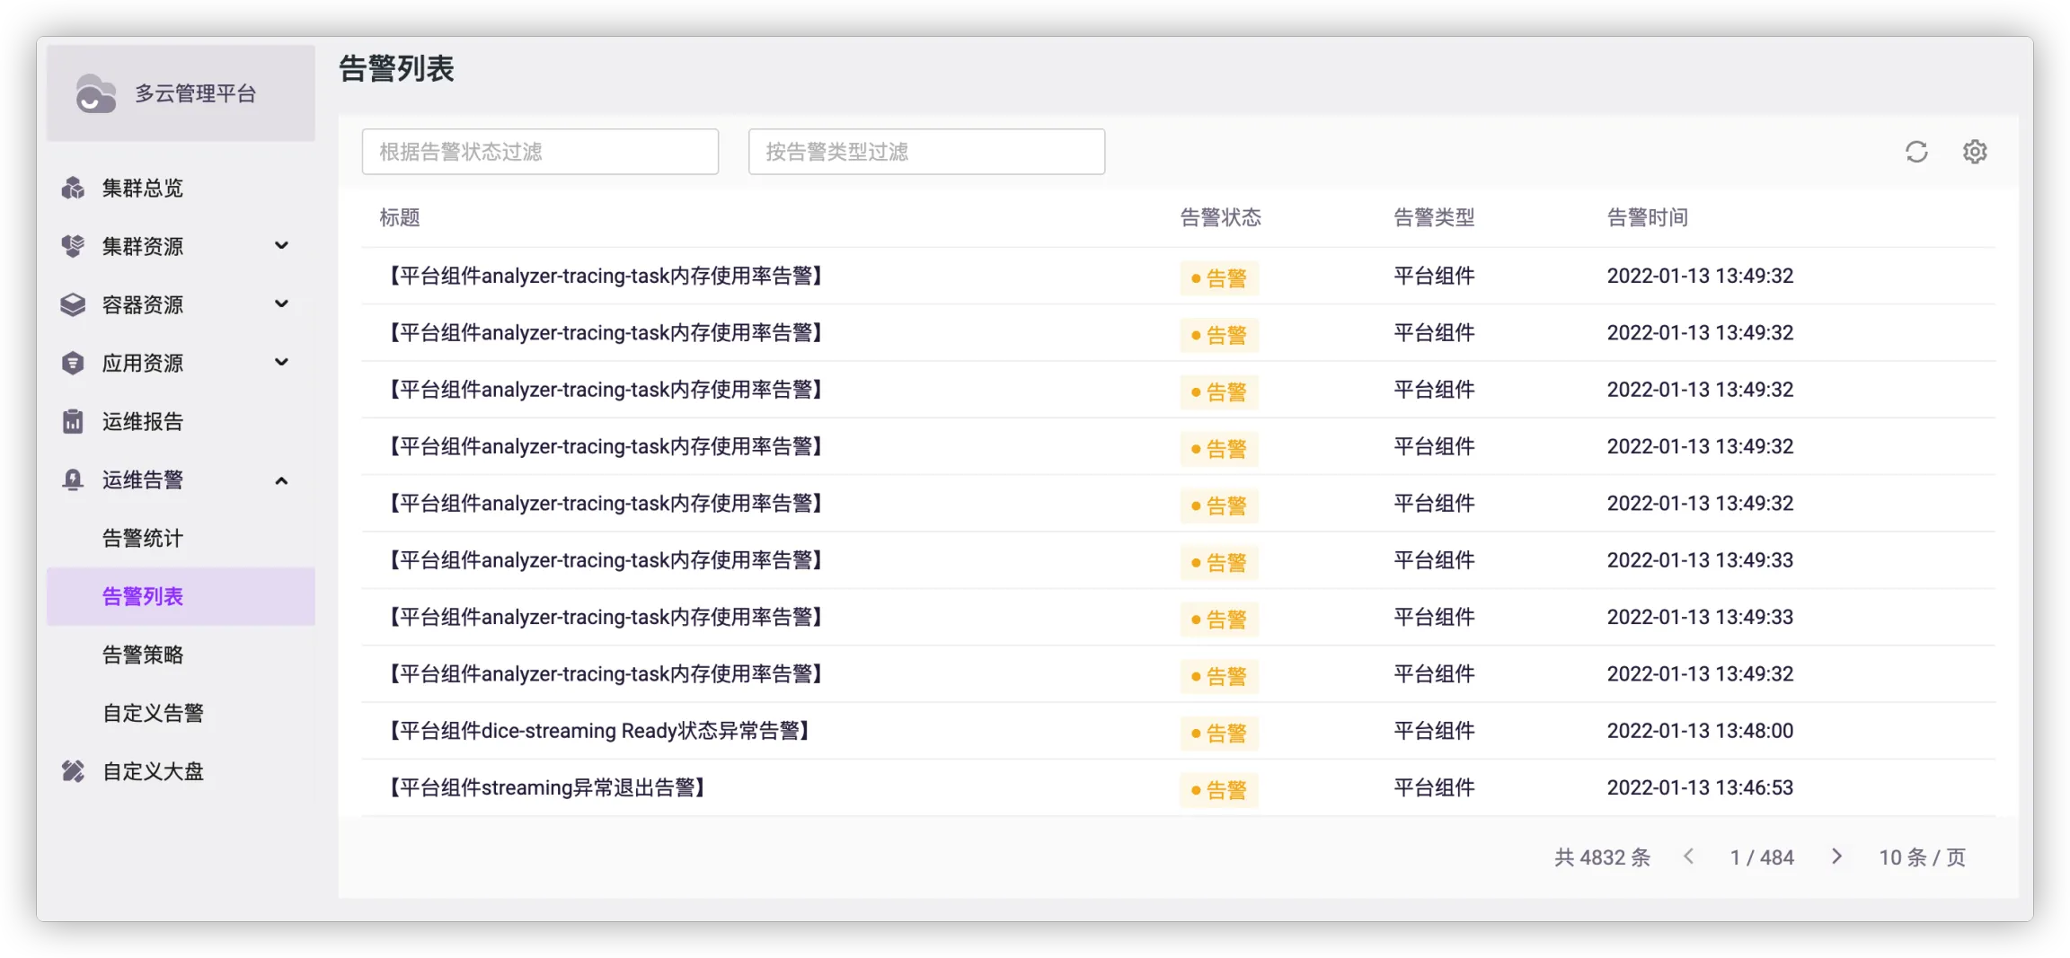Screen dimensions: 2070x958
Task: Go to next page of alerts
Action: point(1836,857)
